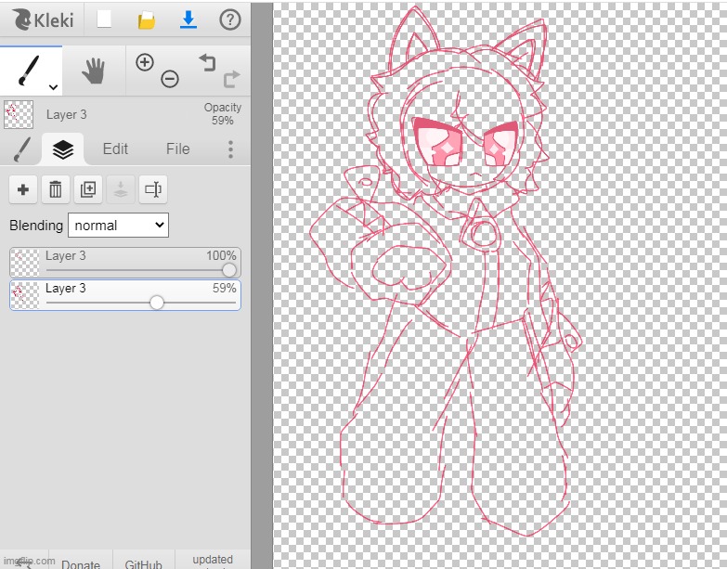Open the Blending mode dropdown
This screenshot has width=727, height=569.
[118, 225]
